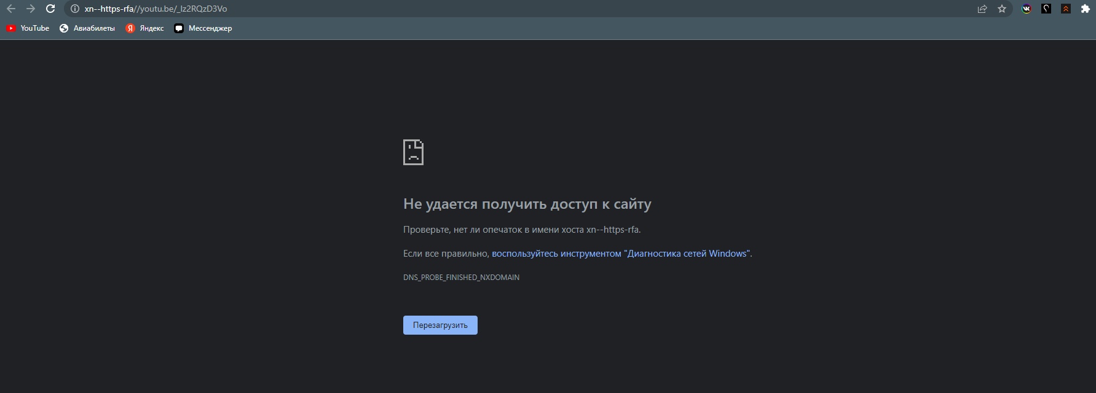The image size is (1096, 393).
Task: Bookmark this page with the star icon
Action: [x=1002, y=9]
